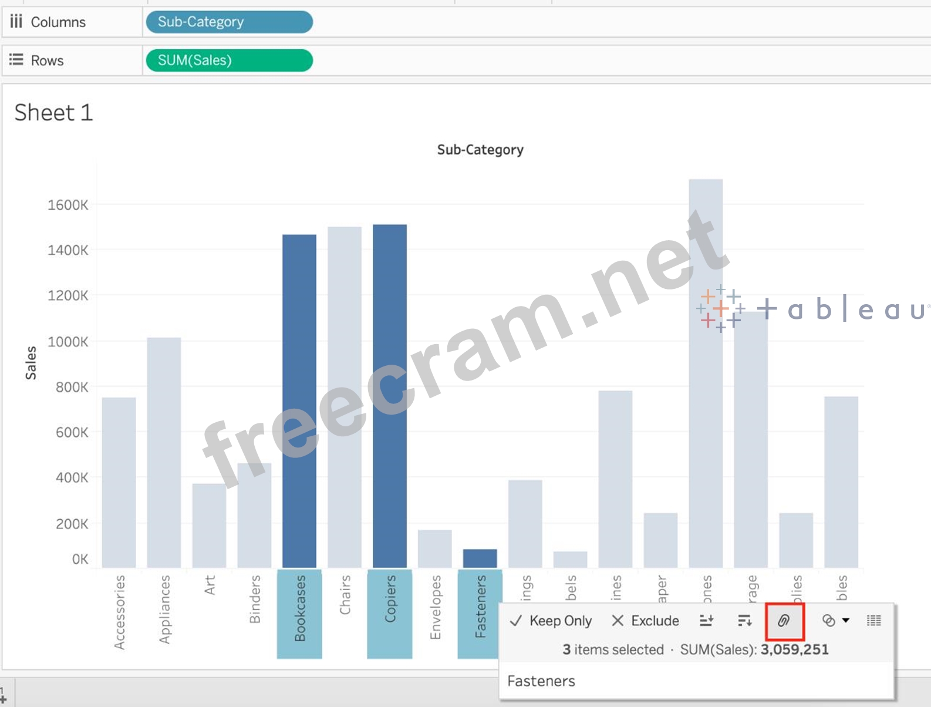Open the dropdown arrow beside the set icon
Image resolution: width=931 pixels, height=707 pixels.
(846, 621)
